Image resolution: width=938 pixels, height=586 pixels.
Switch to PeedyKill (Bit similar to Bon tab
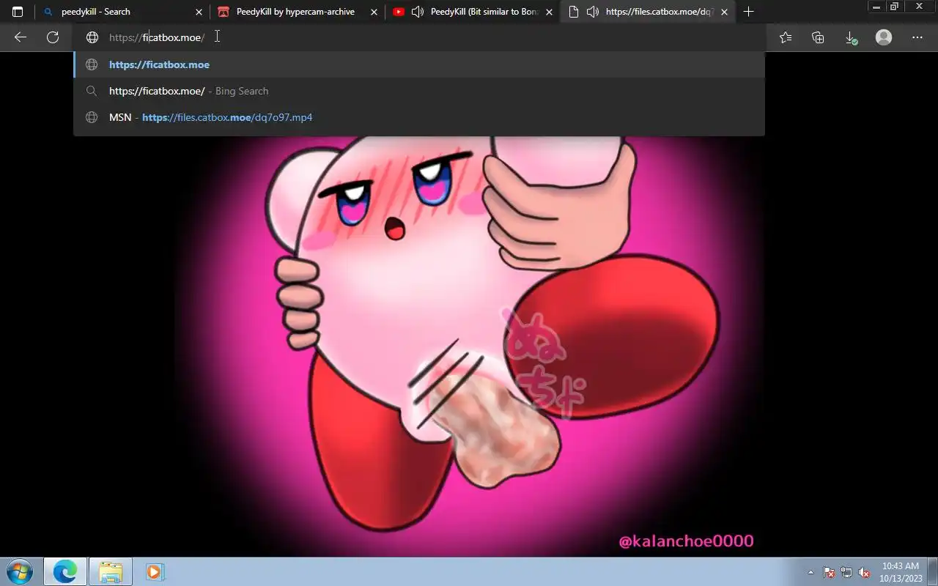(x=472, y=12)
